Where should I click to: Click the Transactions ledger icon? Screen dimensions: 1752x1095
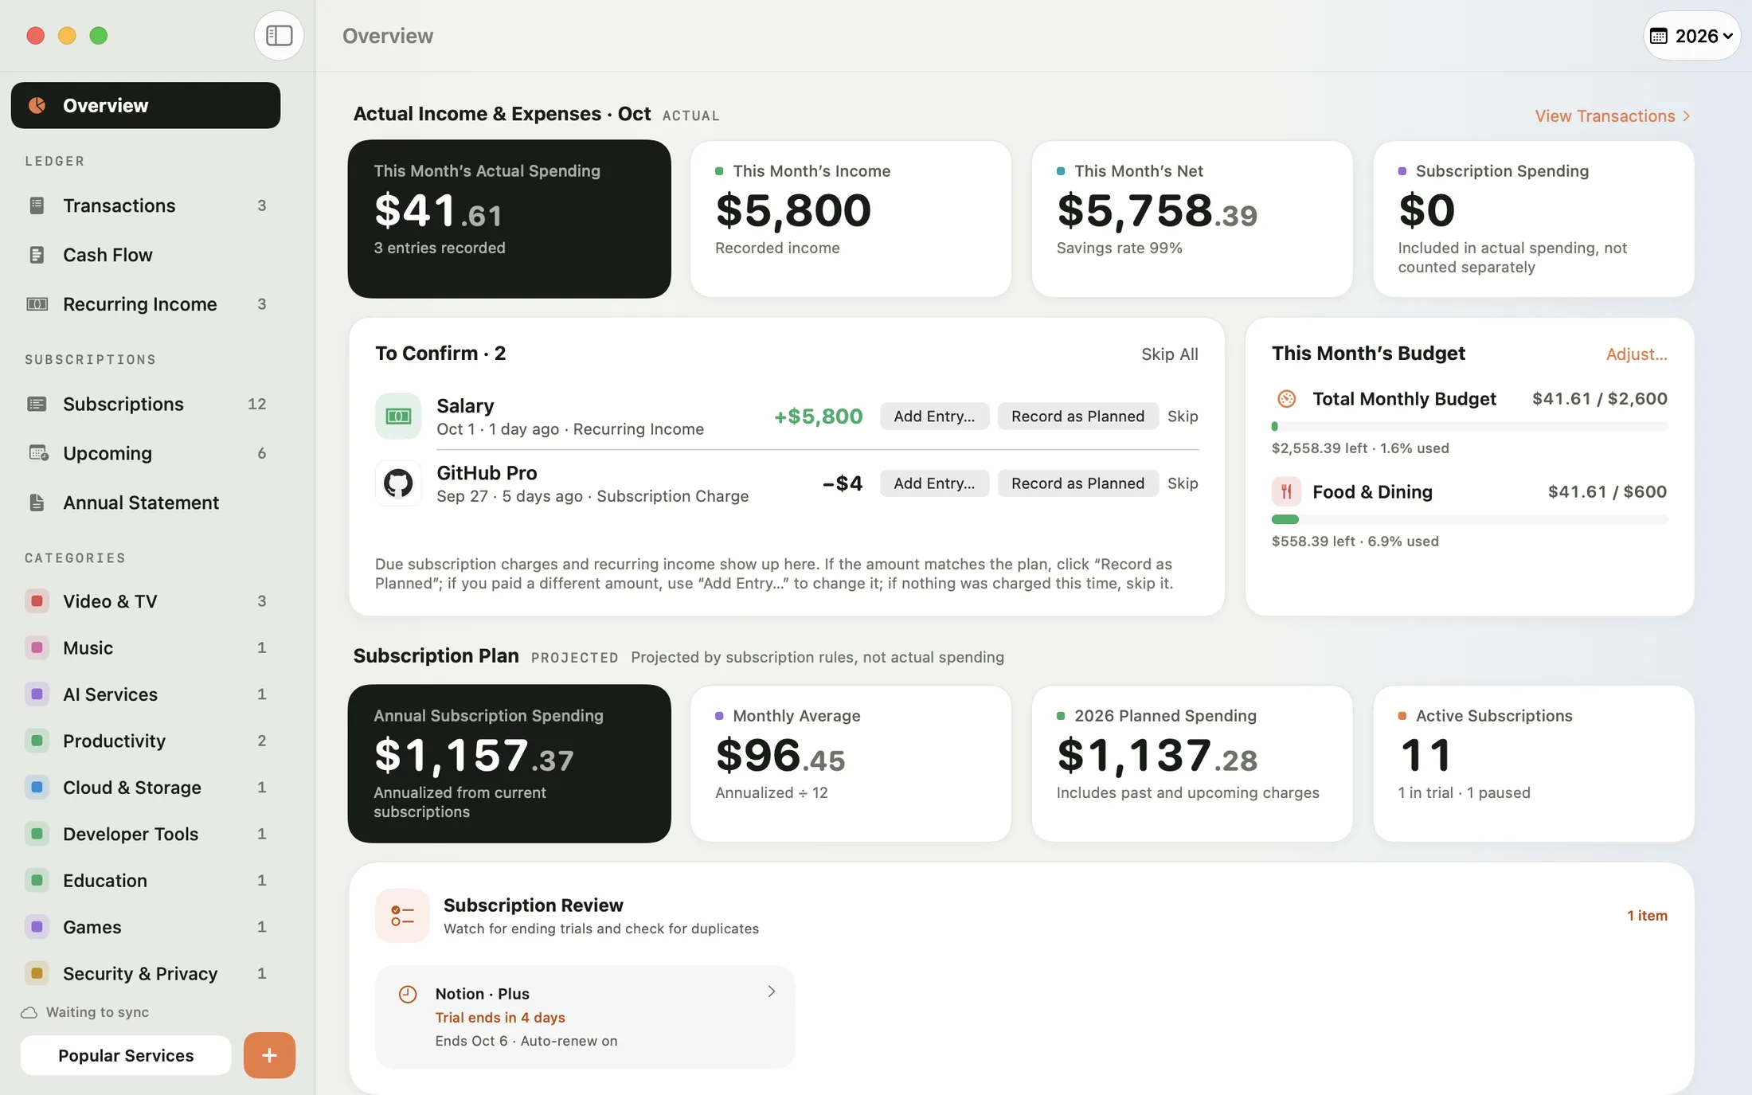(37, 205)
